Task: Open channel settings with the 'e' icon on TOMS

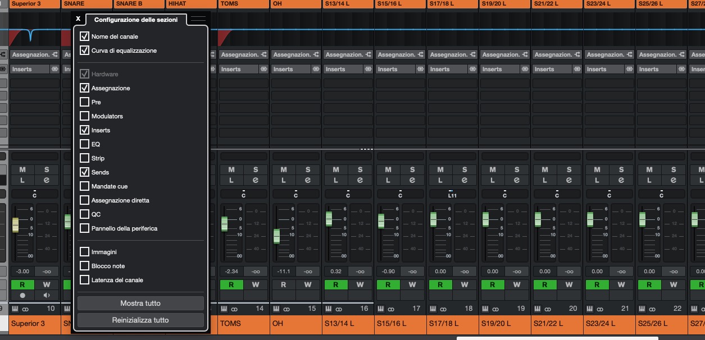Action: (x=256, y=180)
